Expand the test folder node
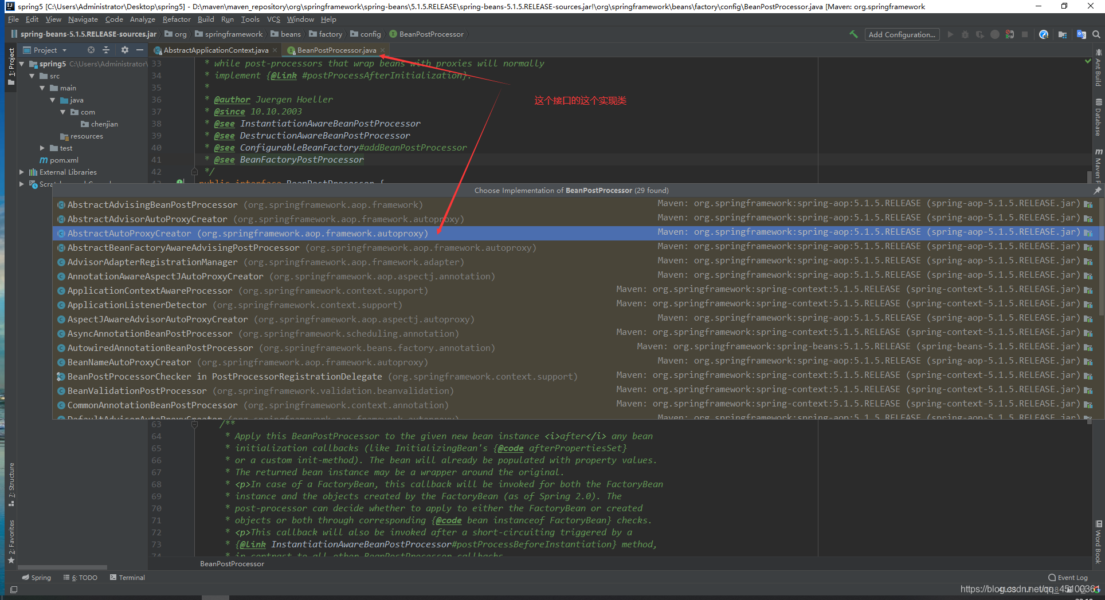Image resolution: width=1105 pixels, height=600 pixels. click(x=42, y=148)
